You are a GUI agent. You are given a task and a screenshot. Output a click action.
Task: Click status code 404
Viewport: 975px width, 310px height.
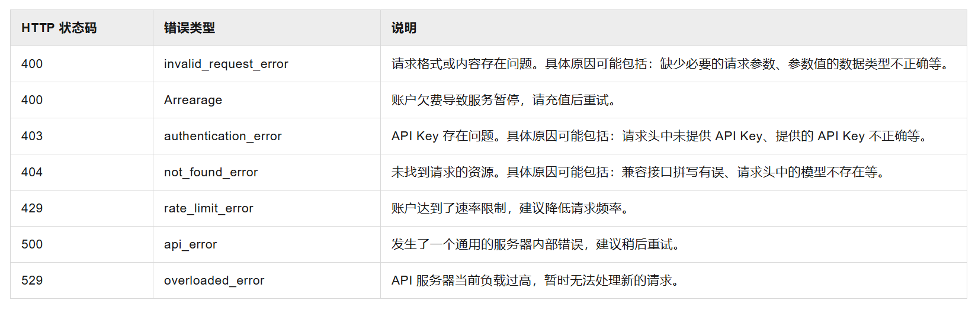32,172
